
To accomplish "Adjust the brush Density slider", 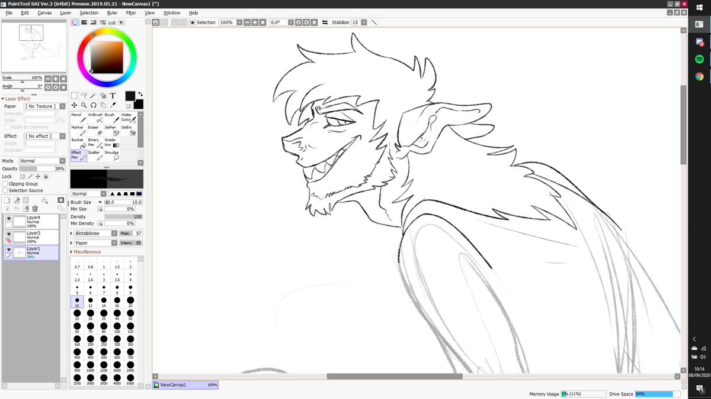I will pos(123,217).
